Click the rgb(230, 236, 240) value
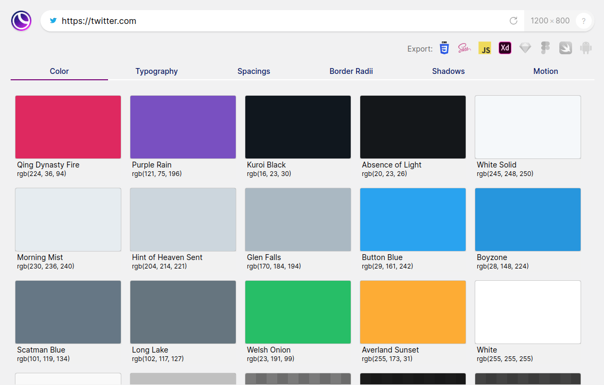Screen dimensions: 604x385 point(45,266)
